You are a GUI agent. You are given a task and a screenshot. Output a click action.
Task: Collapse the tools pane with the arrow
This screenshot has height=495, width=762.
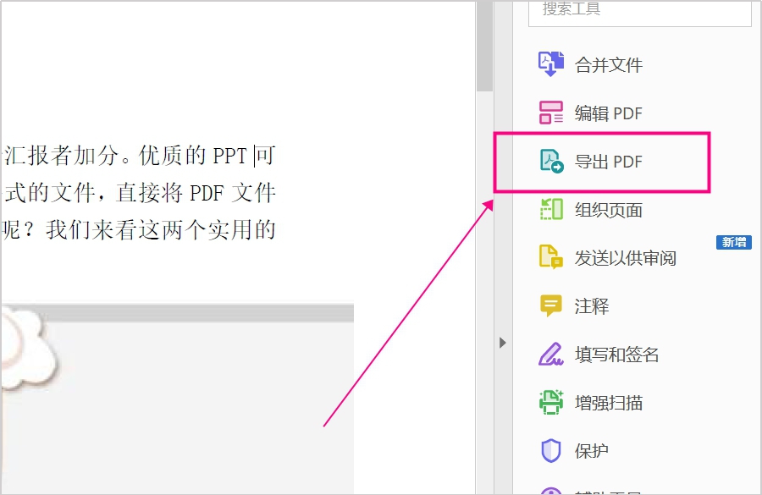(x=502, y=343)
